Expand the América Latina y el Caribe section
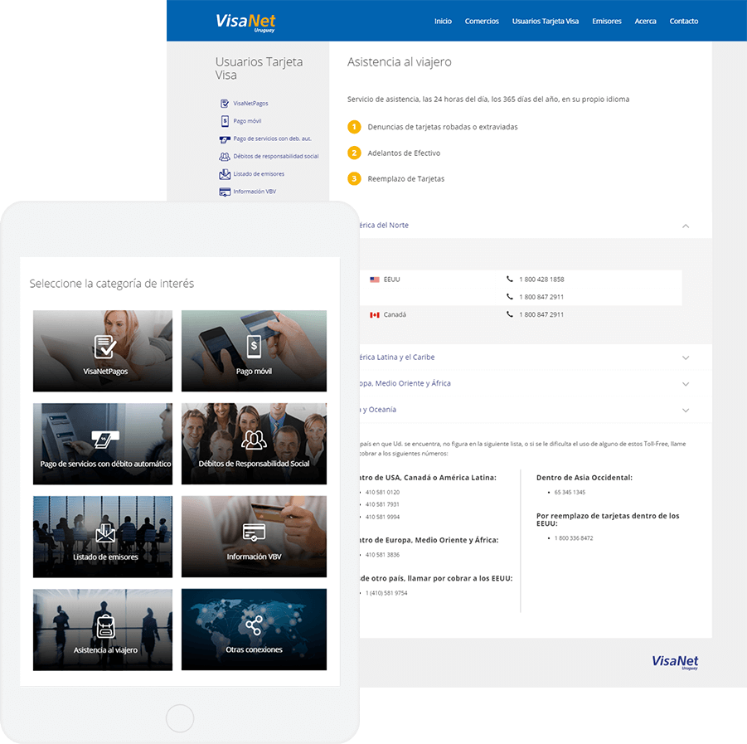 [686, 357]
